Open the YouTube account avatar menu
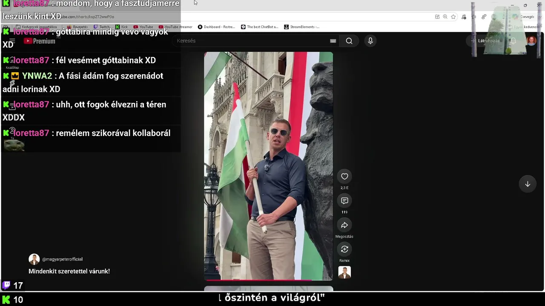The height and width of the screenshot is (306, 545). point(531,41)
